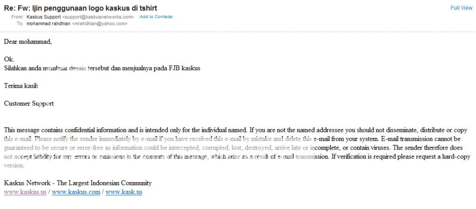Click Add to Contacts link

(156, 17)
